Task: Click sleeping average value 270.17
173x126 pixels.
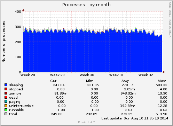Action: point(127,85)
